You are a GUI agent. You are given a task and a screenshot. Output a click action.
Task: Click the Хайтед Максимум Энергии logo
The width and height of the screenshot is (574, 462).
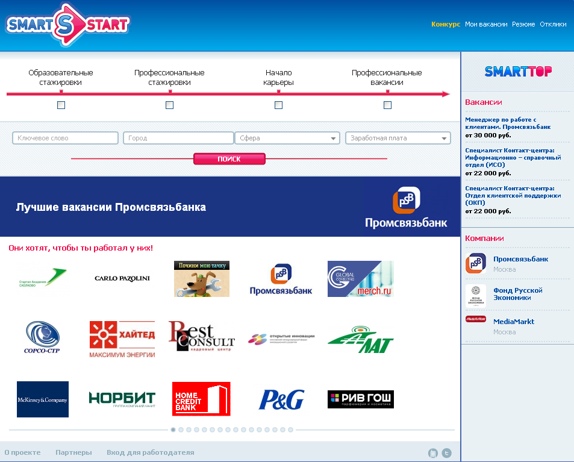coord(122,339)
